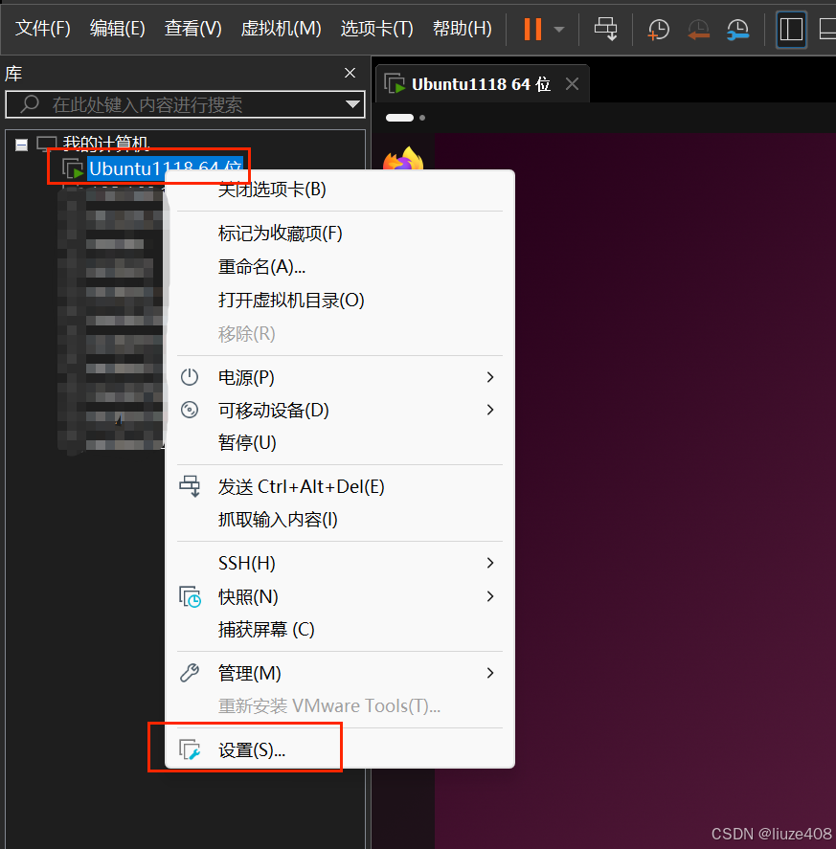This screenshot has height=849, width=836.
Task: Open the 文件(F) menu
Action: (43, 28)
